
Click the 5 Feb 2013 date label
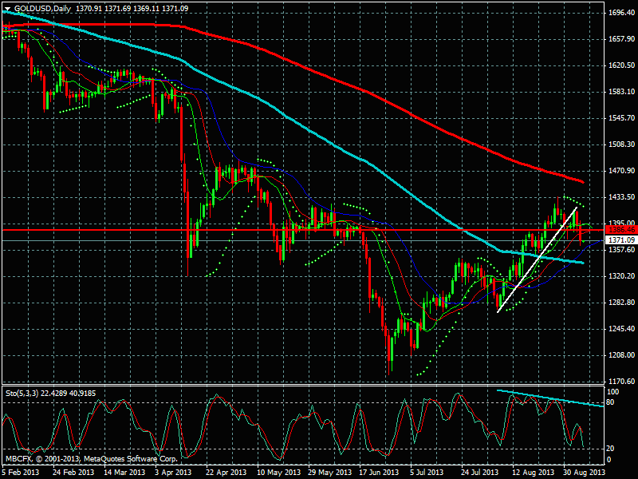tap(22, 472)
